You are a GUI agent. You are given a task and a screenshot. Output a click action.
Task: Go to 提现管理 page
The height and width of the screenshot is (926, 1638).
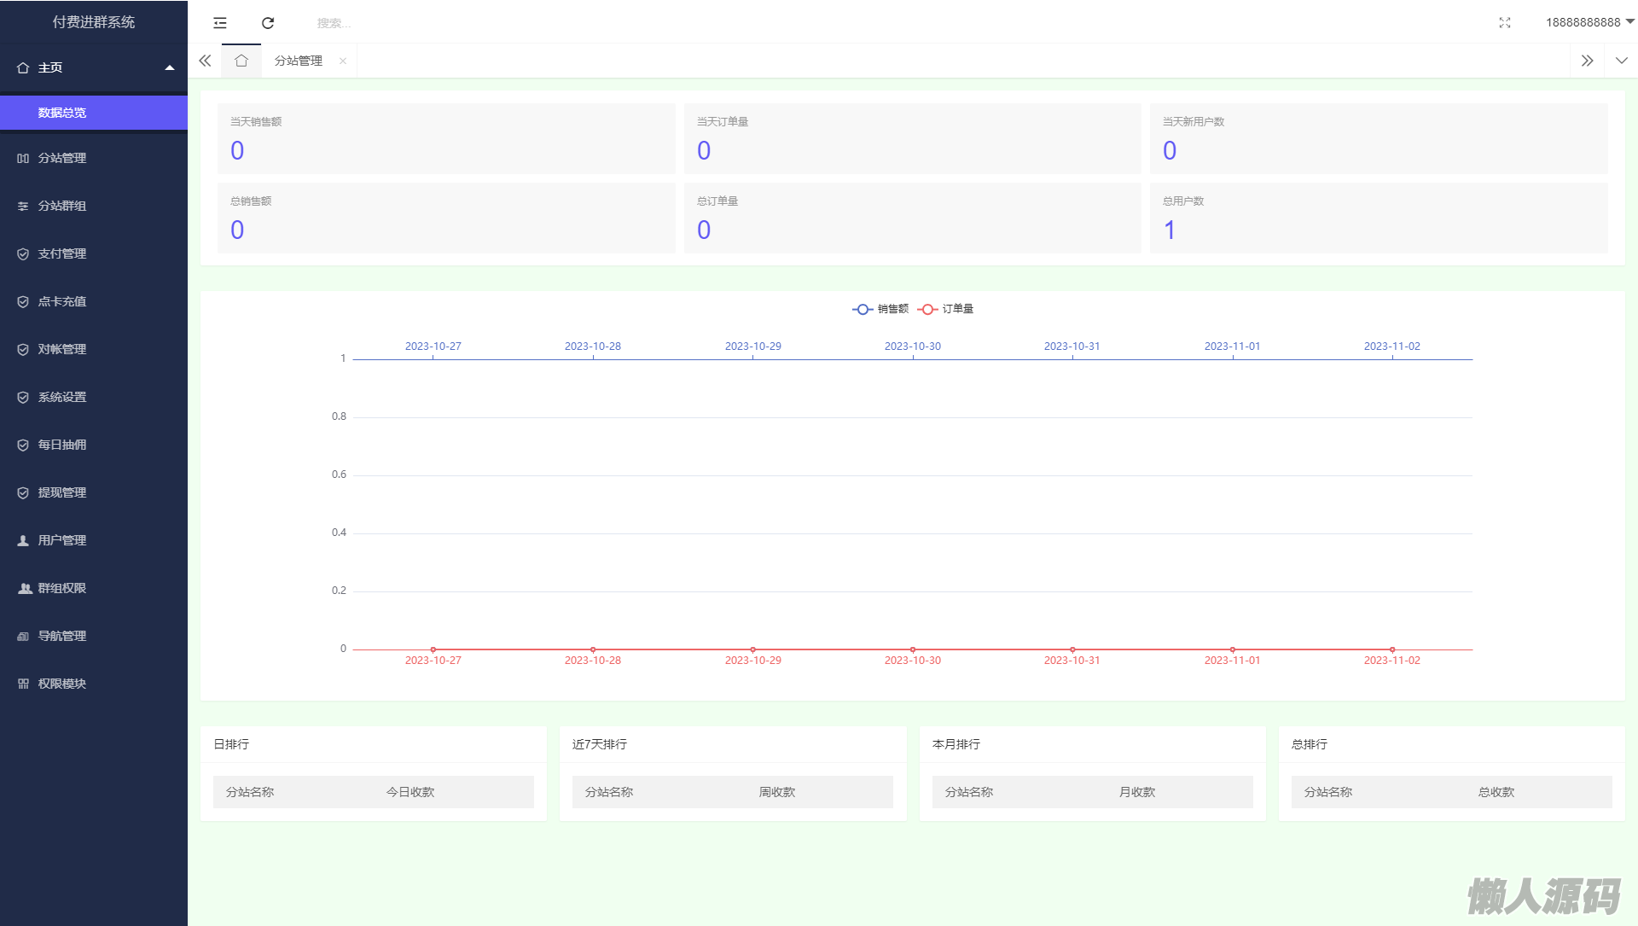click(62, 492)
